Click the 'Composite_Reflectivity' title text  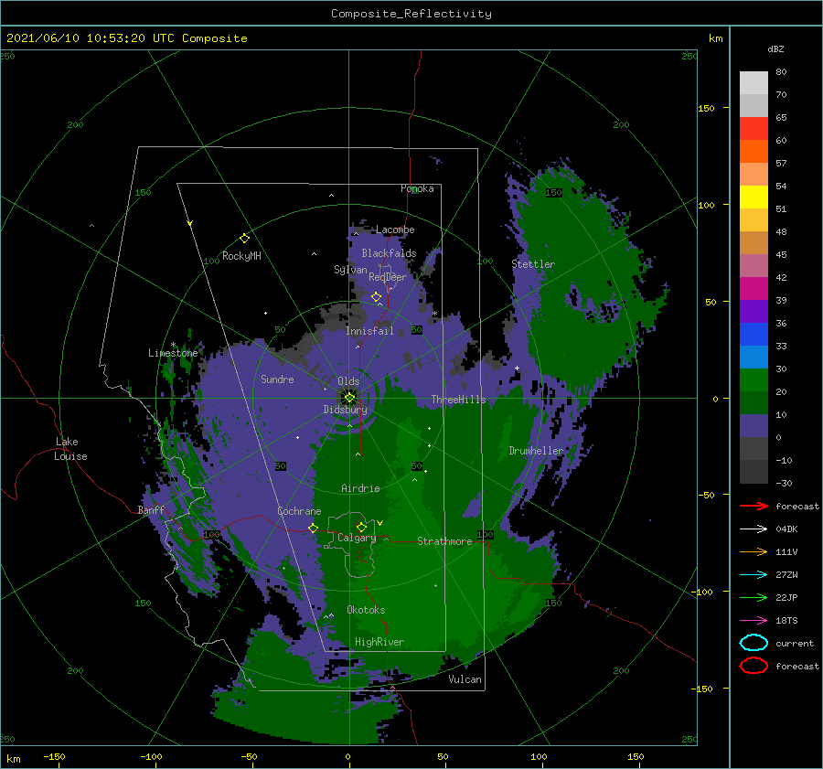pos(411,14)
